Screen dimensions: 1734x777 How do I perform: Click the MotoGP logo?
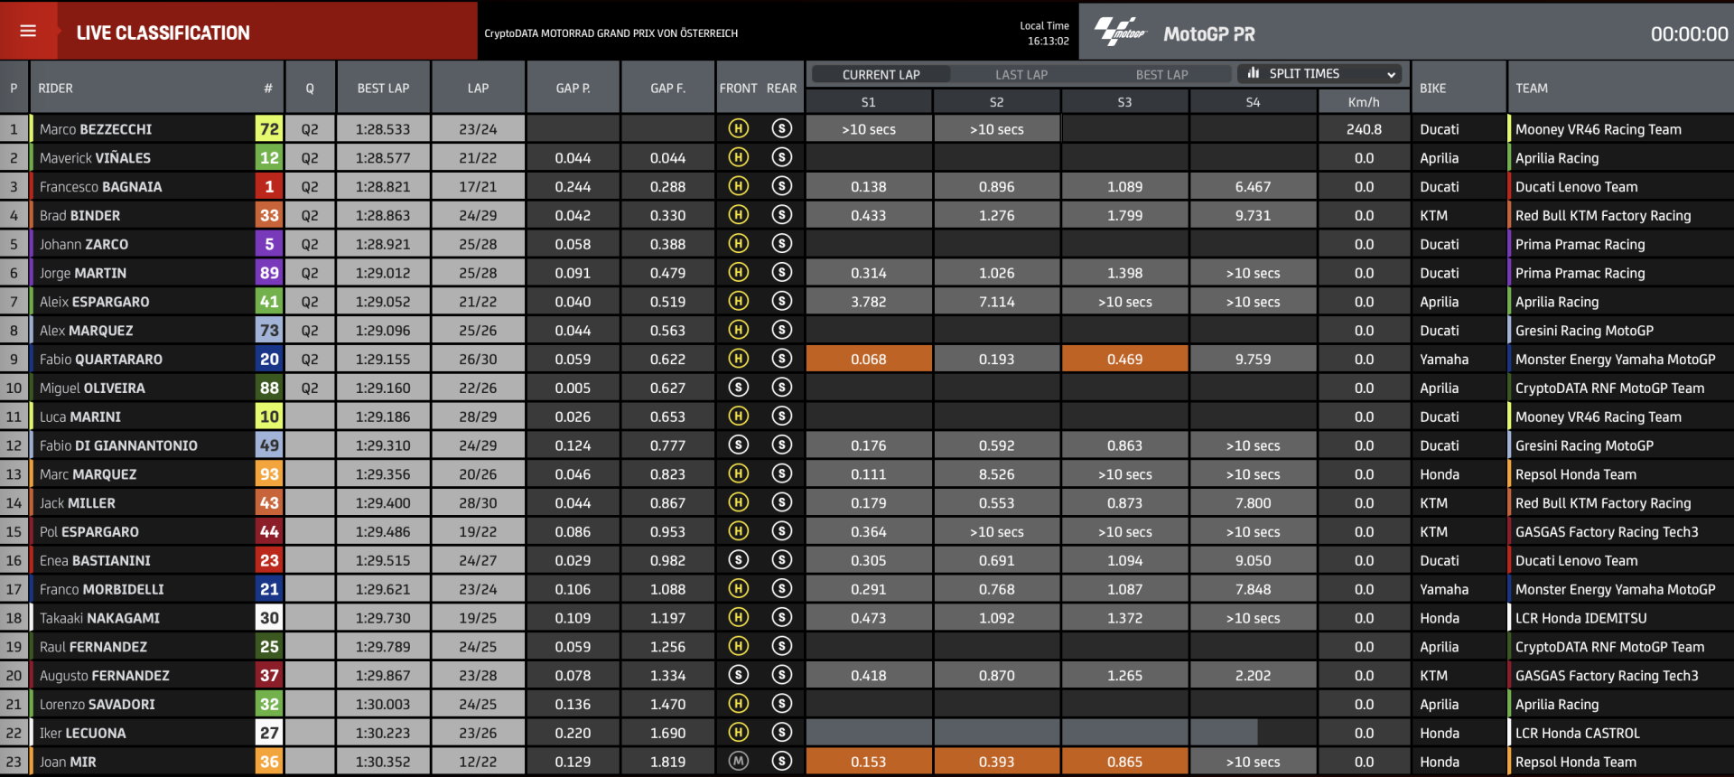click(x=1120, y=33)
